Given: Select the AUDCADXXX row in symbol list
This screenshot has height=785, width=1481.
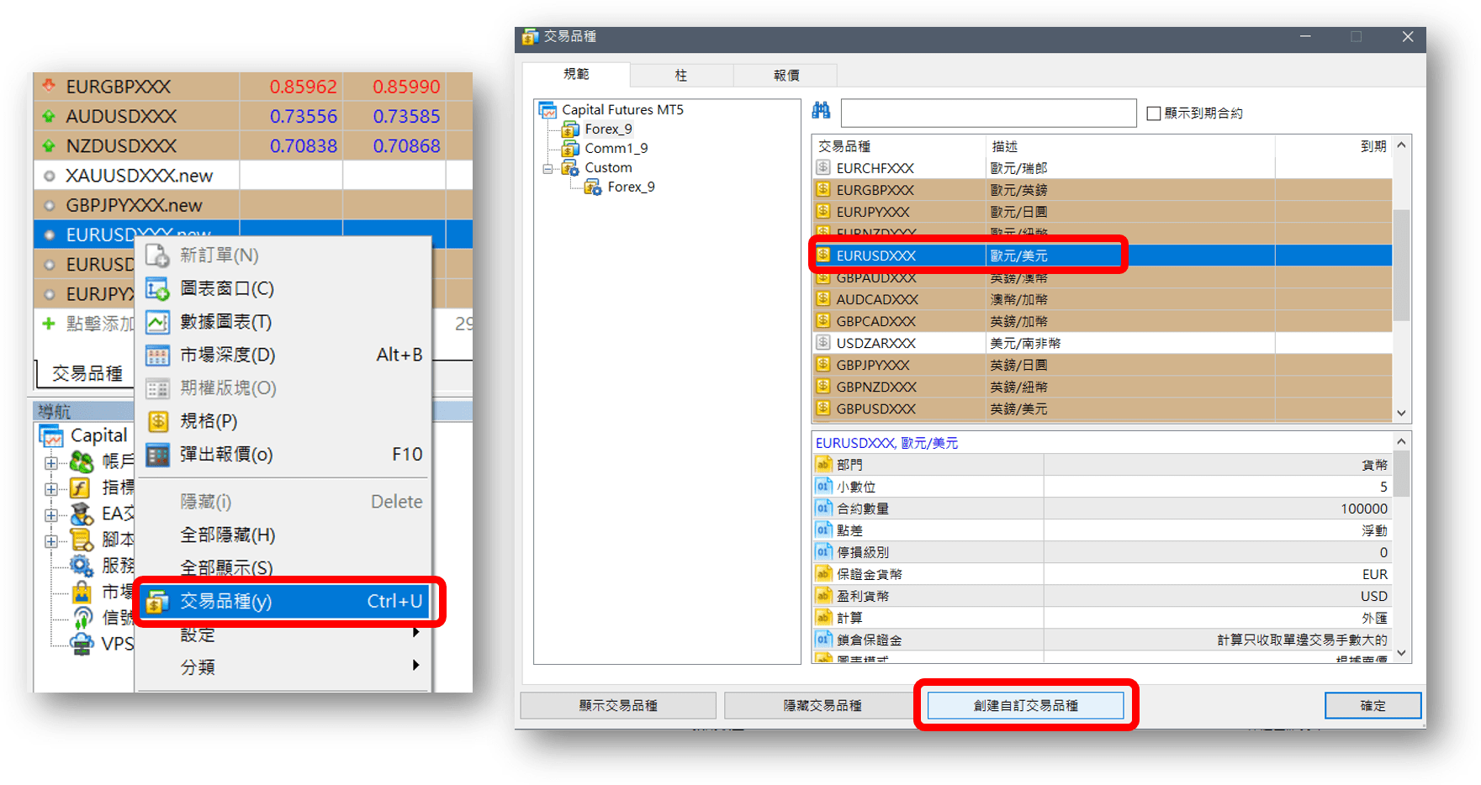Looking at the screenshot, I should coord(1102,299).
